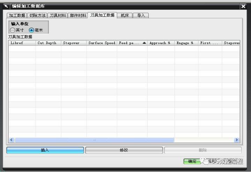Go to the 部件材料 tab

tap(78, 15)
